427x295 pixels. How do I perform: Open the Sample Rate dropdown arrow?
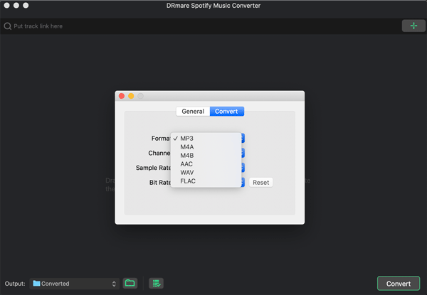click(243, 168)
